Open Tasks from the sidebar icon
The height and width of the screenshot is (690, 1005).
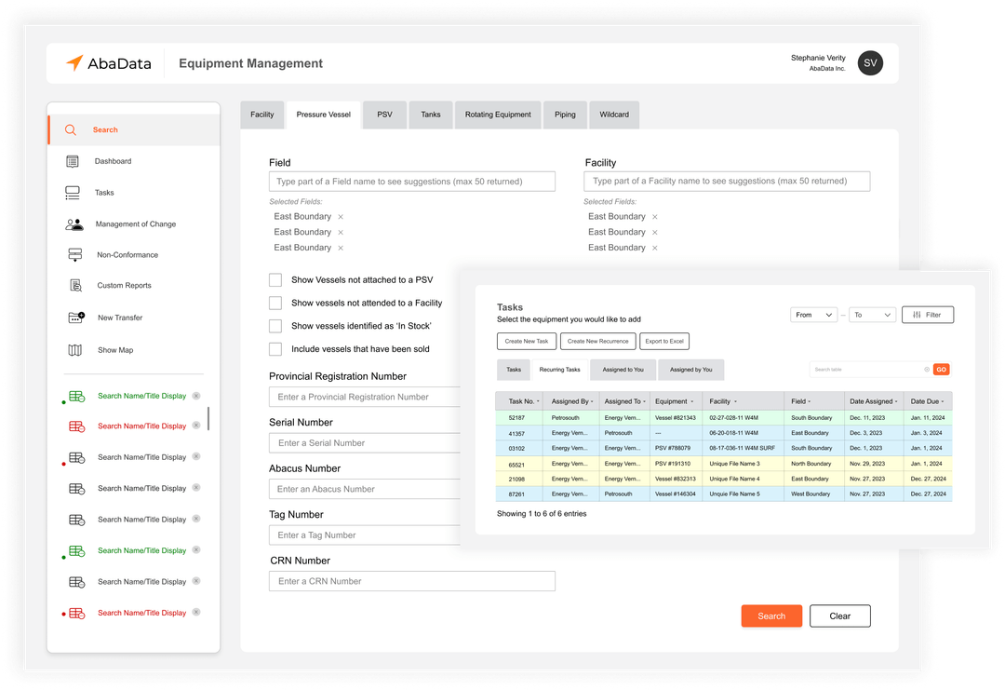point(71,193)
